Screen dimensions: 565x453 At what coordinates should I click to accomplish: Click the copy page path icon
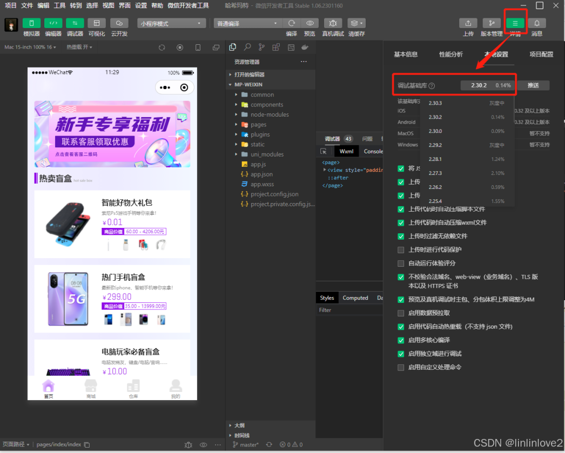pyautogui.click(x=87, y=445)
